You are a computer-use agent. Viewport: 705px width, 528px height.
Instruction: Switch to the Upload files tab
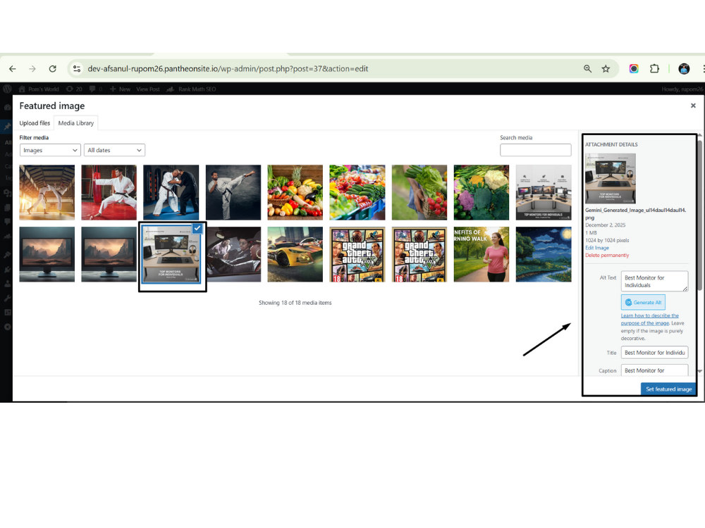point(35,123)
